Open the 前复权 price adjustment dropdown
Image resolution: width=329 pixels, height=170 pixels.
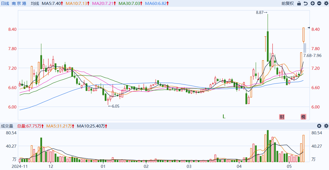[288, 4]
